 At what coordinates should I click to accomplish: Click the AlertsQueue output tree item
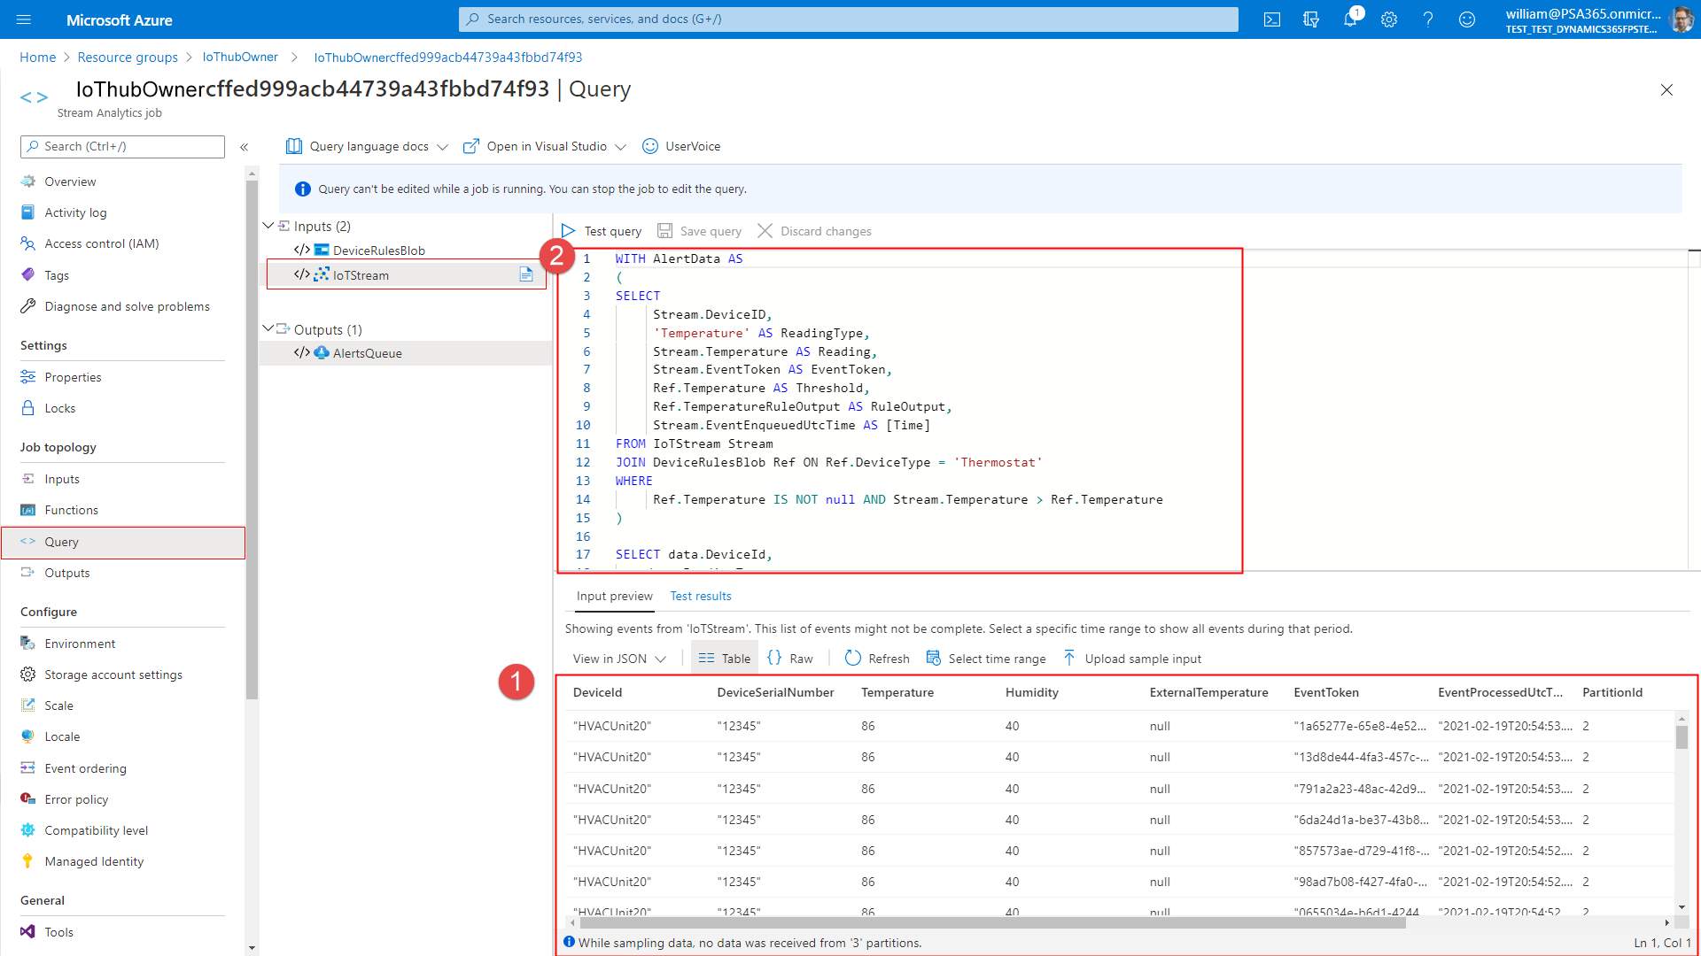click(x=368, y=352)
